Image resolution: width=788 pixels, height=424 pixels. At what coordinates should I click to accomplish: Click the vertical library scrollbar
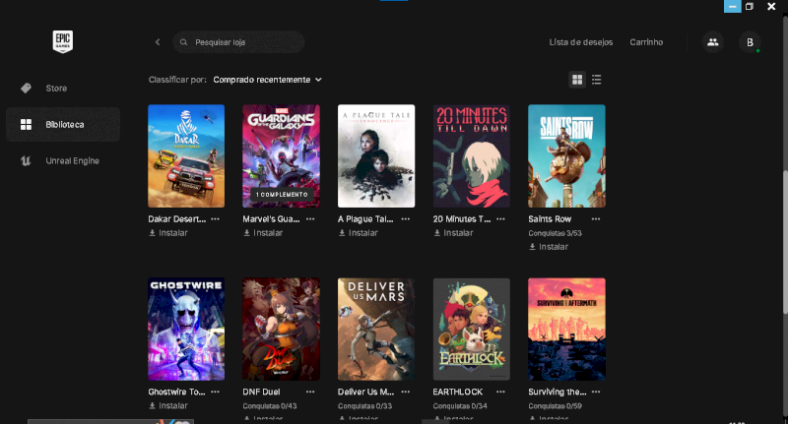[785, 243]
